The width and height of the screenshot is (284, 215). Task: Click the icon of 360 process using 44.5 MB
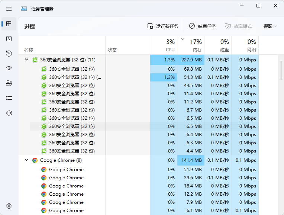tap(43, 86)
